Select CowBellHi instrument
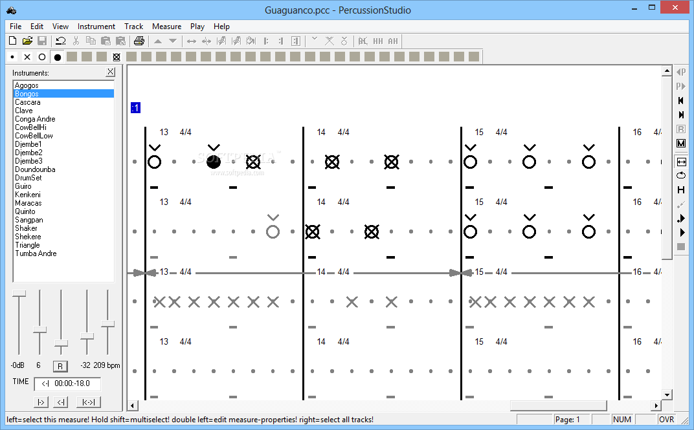 click(63, 127)
